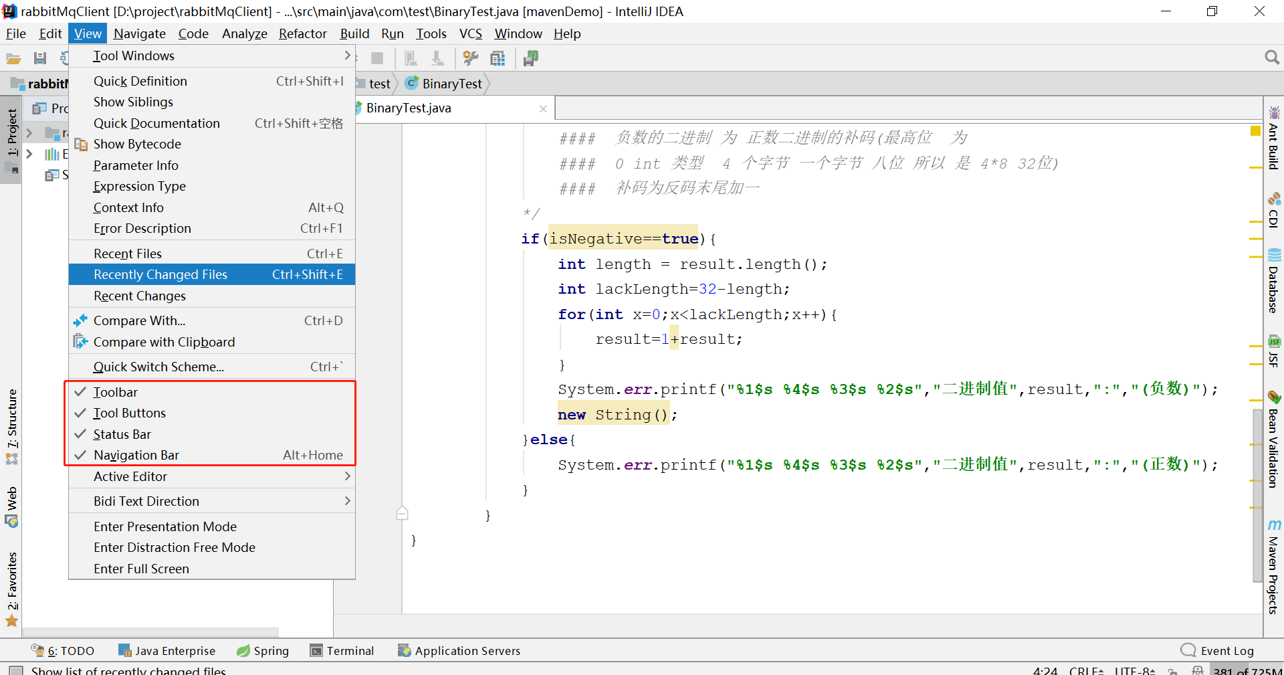
Task: Open the Structure tool window stripe button
Action: (x=12, y=427)
